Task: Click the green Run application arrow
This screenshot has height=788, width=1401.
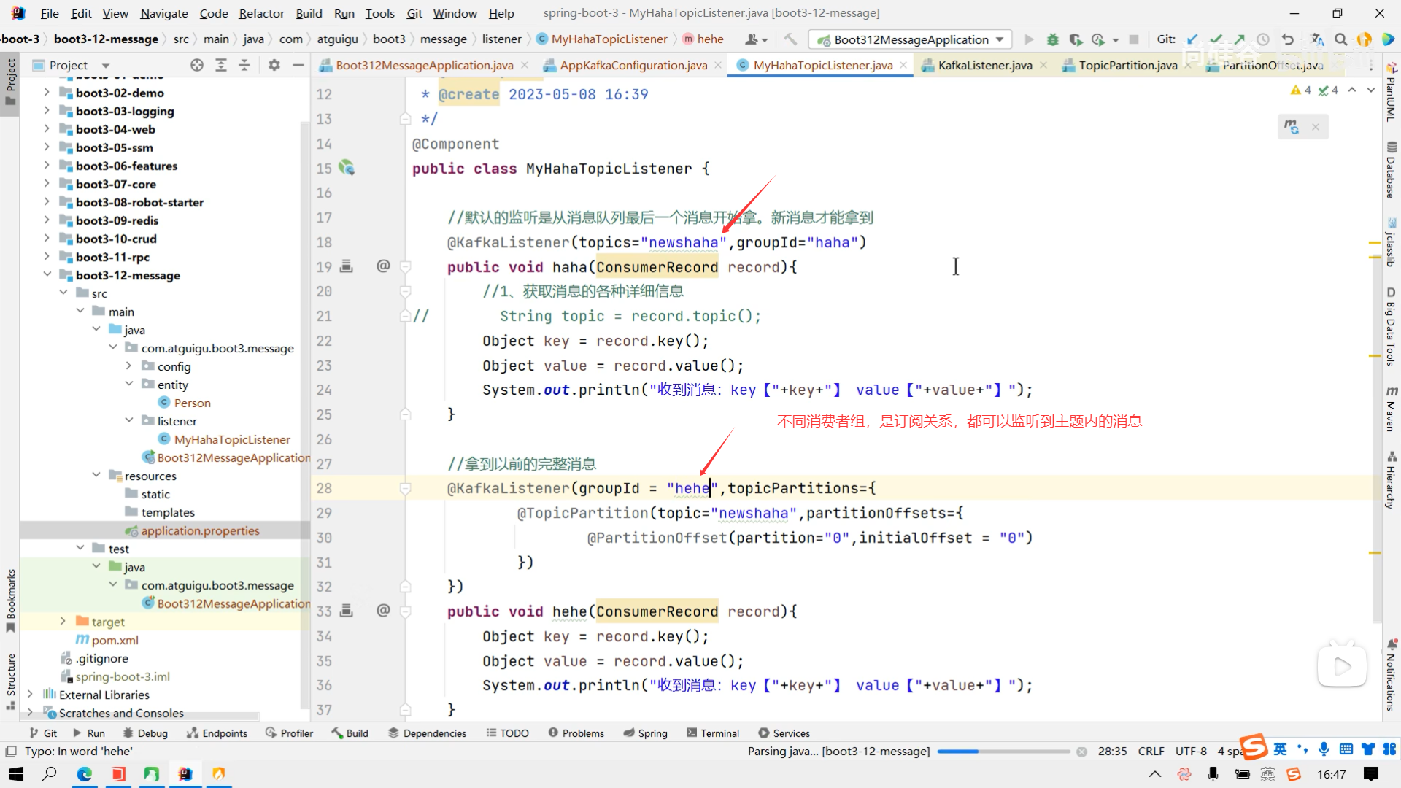Action: coord(1029,39)
